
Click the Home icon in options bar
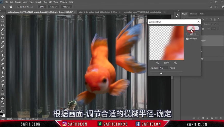[x=4, y=7]
